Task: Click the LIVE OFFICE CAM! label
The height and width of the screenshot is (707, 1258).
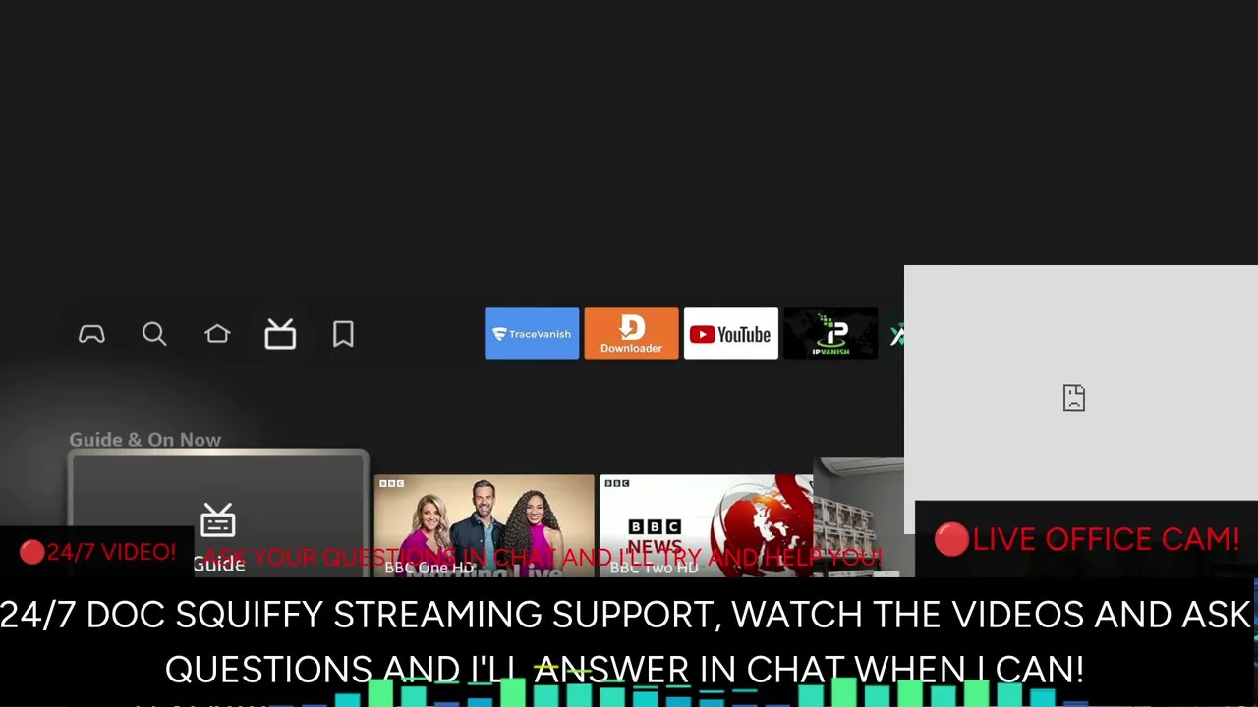Action: pos(1087,538)
